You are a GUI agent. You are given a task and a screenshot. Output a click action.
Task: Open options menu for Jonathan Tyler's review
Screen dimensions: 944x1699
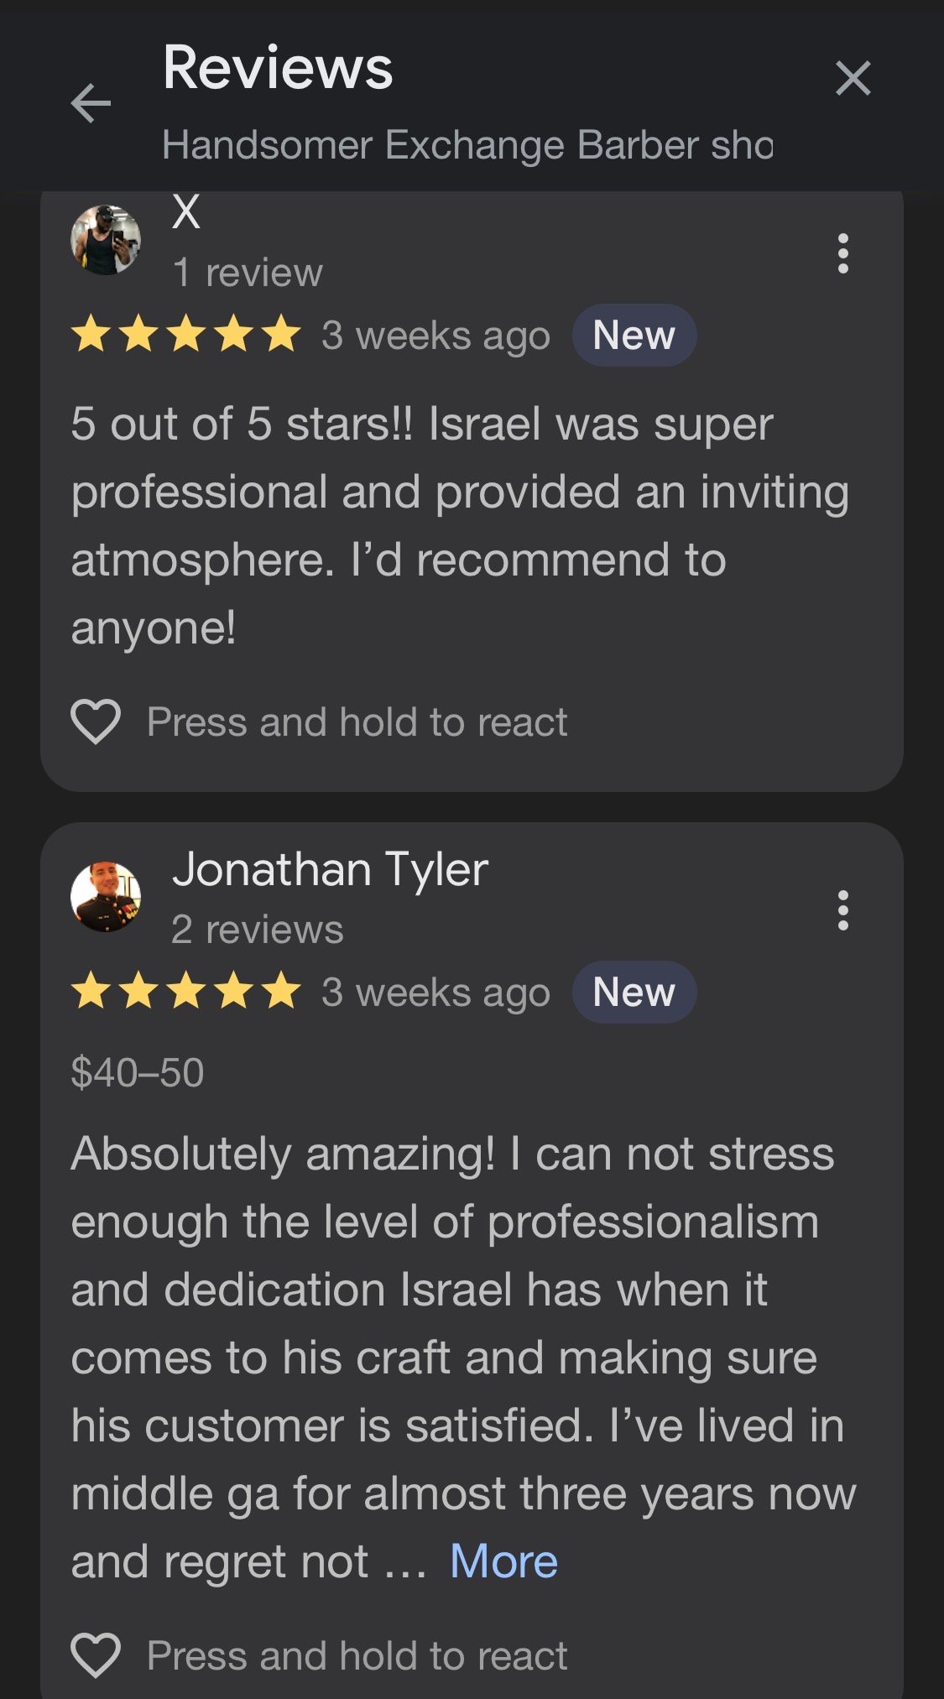pos(842,910)
